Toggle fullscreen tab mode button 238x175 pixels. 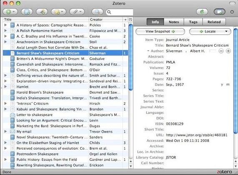pos(220,12)
